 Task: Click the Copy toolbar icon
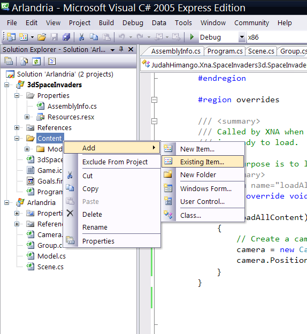(x=94, y=37)
